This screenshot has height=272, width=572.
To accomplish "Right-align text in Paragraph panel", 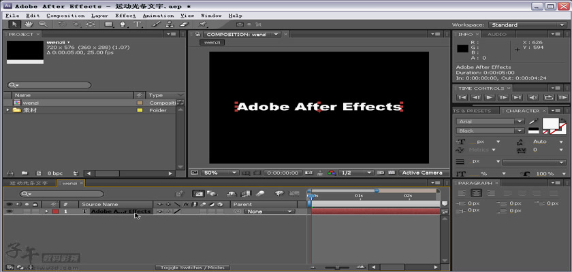I will [x=491, y=193].
